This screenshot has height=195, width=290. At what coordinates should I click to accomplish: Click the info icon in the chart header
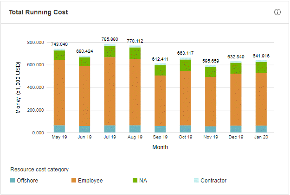click(277, 12)
